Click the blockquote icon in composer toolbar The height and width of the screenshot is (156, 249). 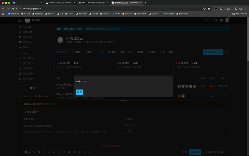[x=59, y=152]
